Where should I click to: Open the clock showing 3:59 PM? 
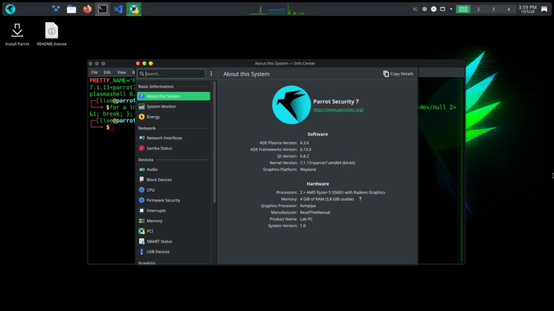point(527,9)
